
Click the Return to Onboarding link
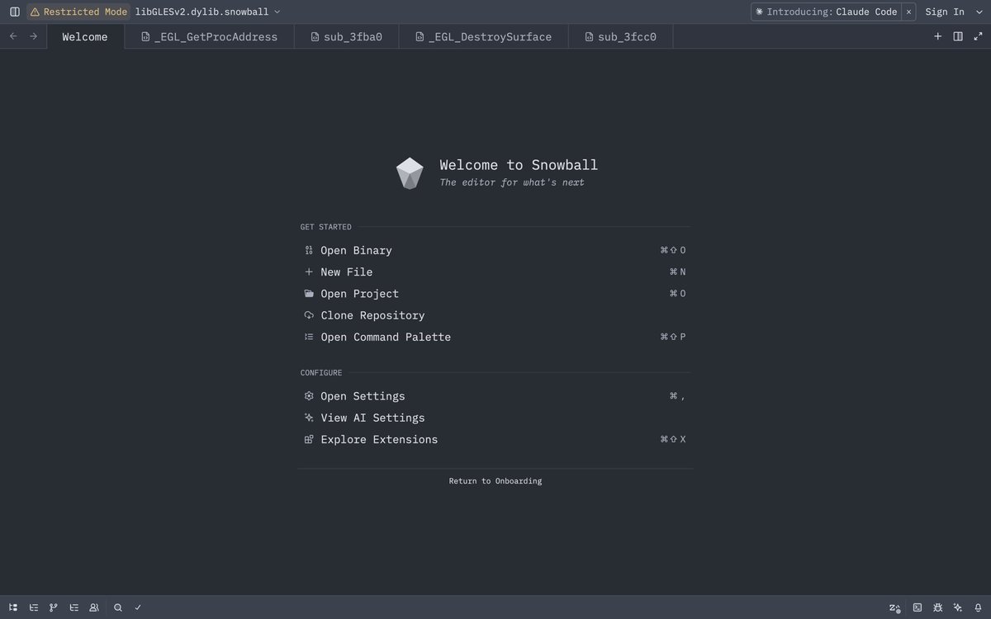pos(495,480)
